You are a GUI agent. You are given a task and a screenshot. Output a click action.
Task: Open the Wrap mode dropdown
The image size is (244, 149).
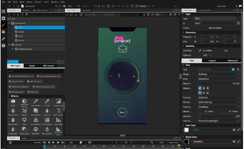point(219,74)
